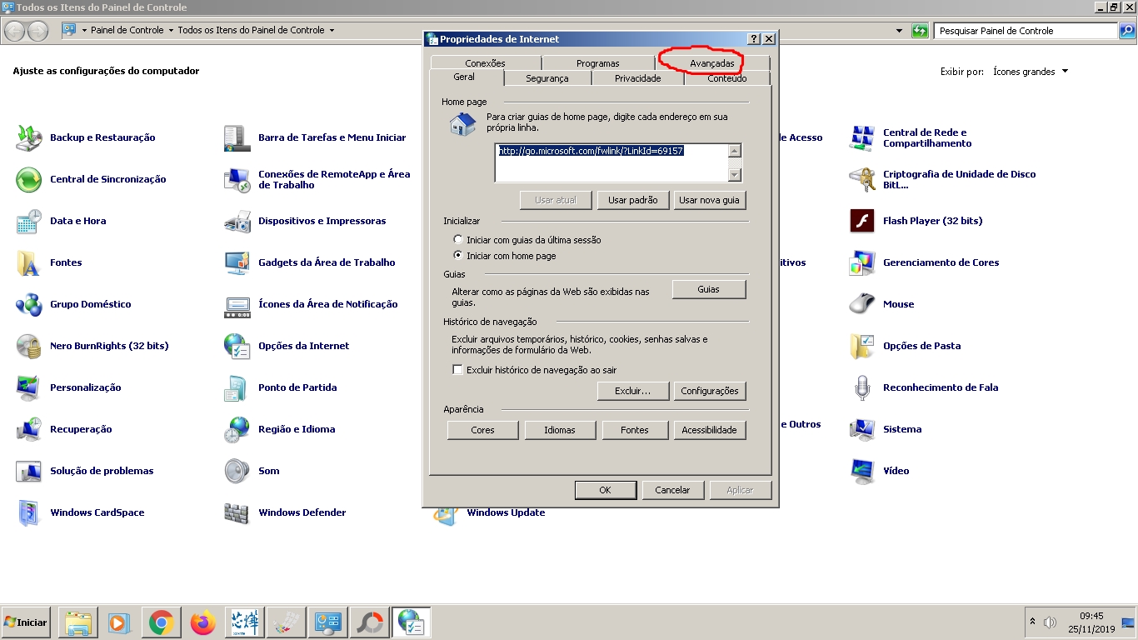Open Firefox from the taskbar
1138x640 pixels.
pos(202,622)
